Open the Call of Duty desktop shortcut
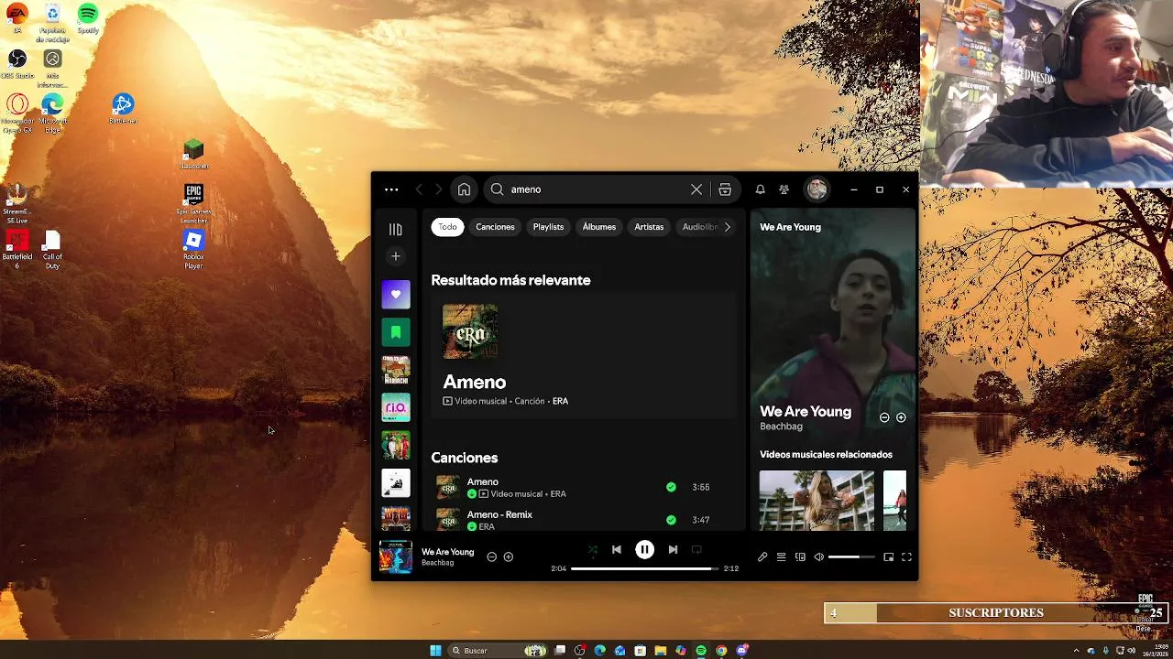The image size is (1173, 659). tap(52, 249)
